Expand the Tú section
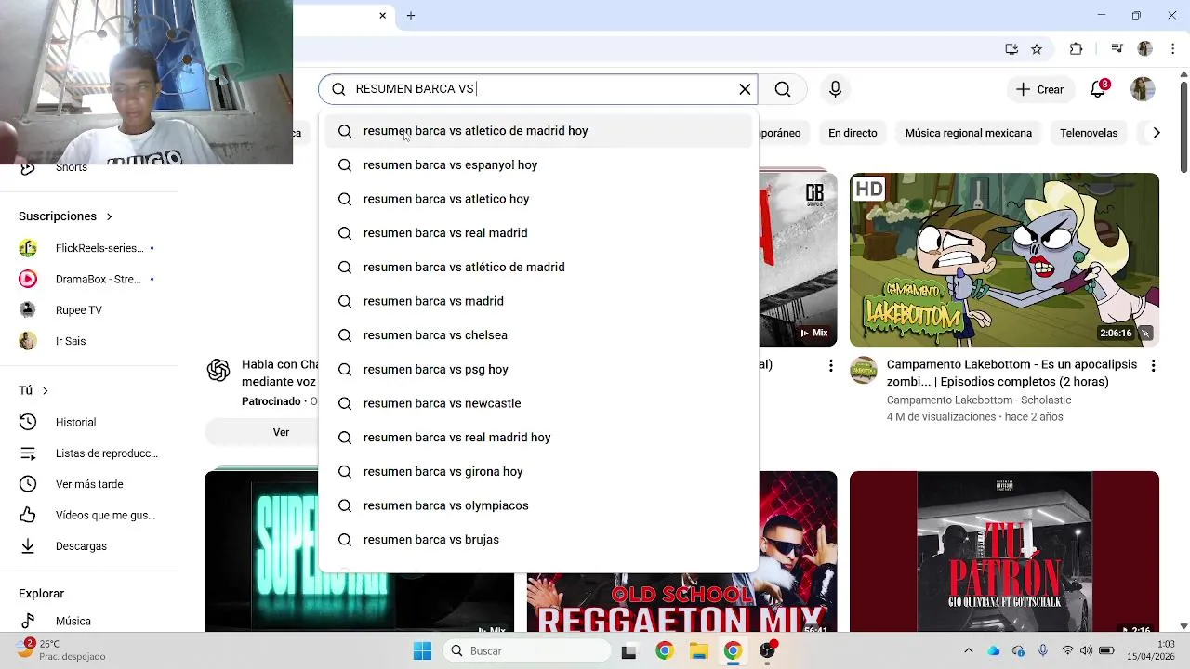This screenshot has height=669, width=1190. point(33,390)
